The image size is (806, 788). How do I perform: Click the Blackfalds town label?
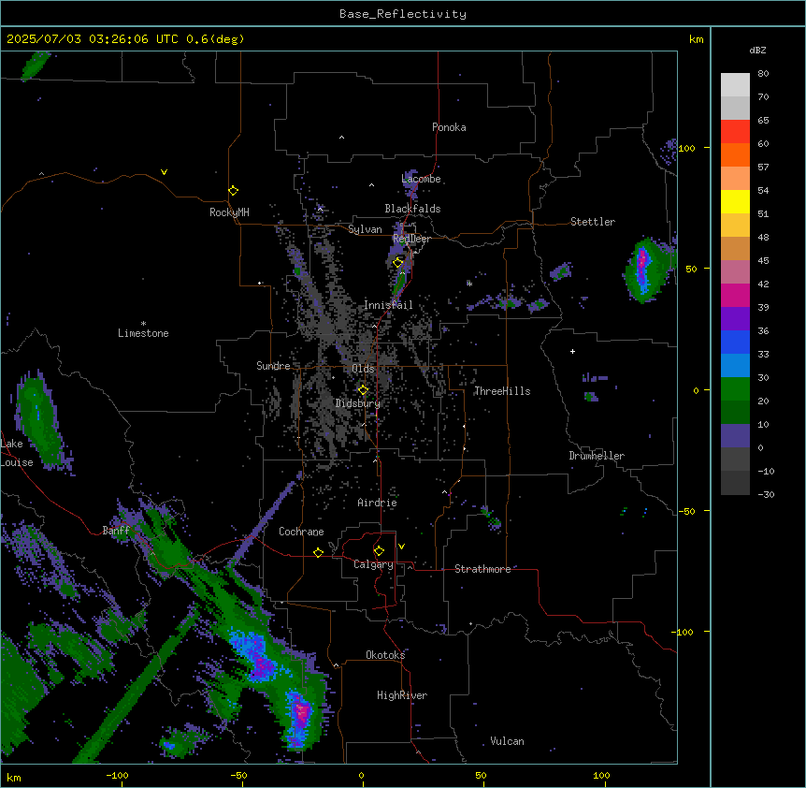coord(412,209)
